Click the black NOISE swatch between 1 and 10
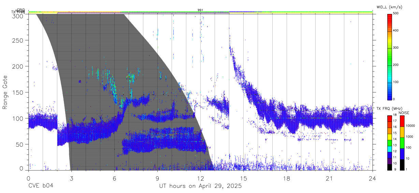Screen dimensions: 419x193 (402, 164)
